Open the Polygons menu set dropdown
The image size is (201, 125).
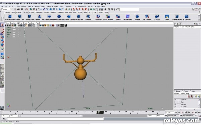7,9
